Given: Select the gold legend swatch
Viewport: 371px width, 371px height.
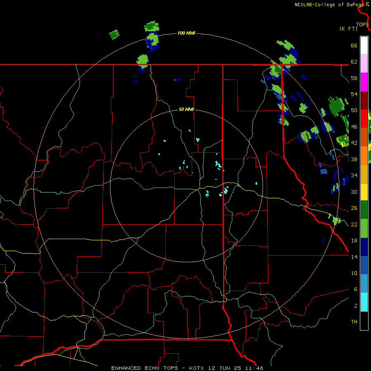Looking at the screenshot, I should (x=364, y=174).
